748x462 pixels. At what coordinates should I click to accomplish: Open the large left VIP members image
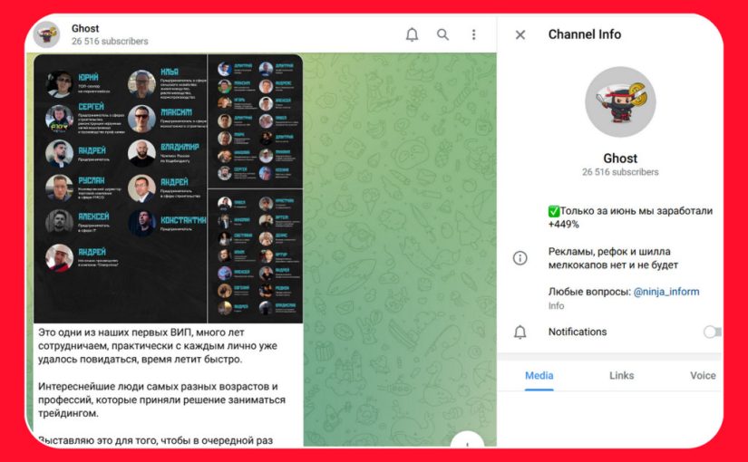click(x=121, y=188)
